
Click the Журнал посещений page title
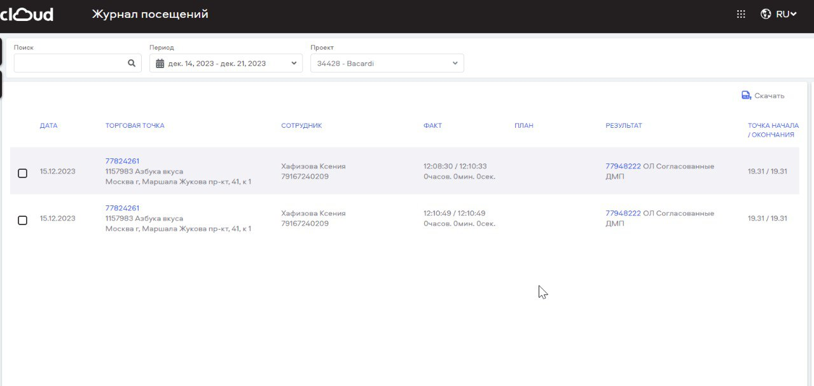[150, 14]
